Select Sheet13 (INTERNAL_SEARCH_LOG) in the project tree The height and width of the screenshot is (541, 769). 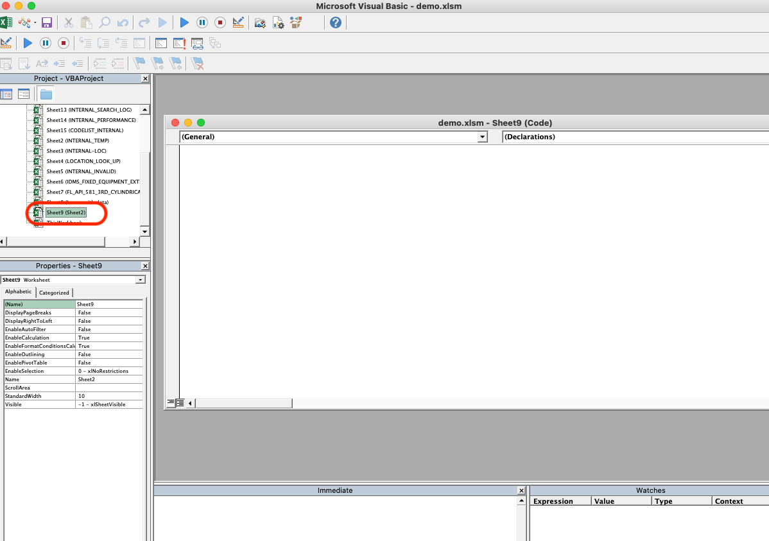[x=89, y=110]
